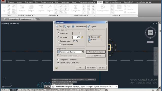Image resolution: width=162 pixels, height=91 pixels.
Task: Close the ACAD-Construction1.2 file tab
Action: tap(33, 19)
